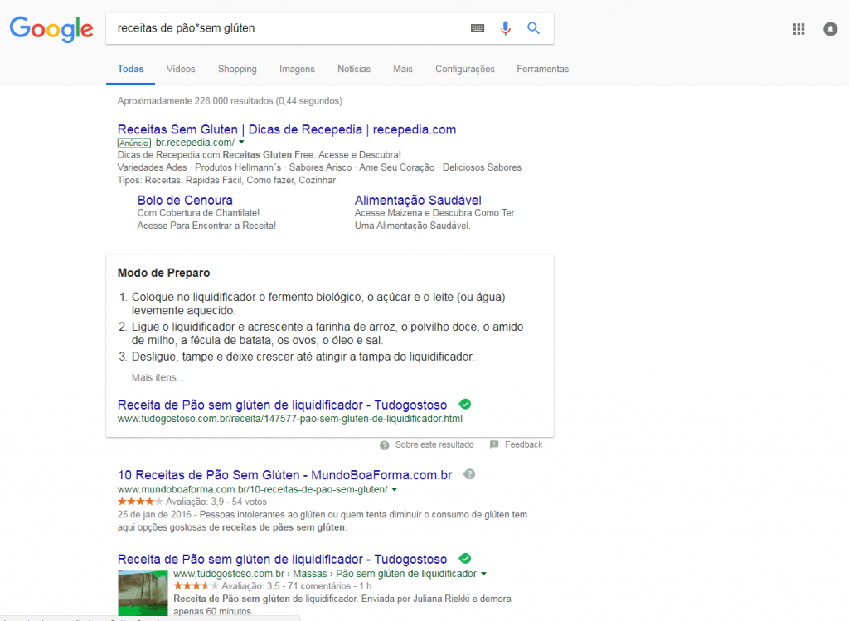Start voice search with microphone icon
Image resolution: width=849 pixels, height=621 pixels.
[505, 28]
